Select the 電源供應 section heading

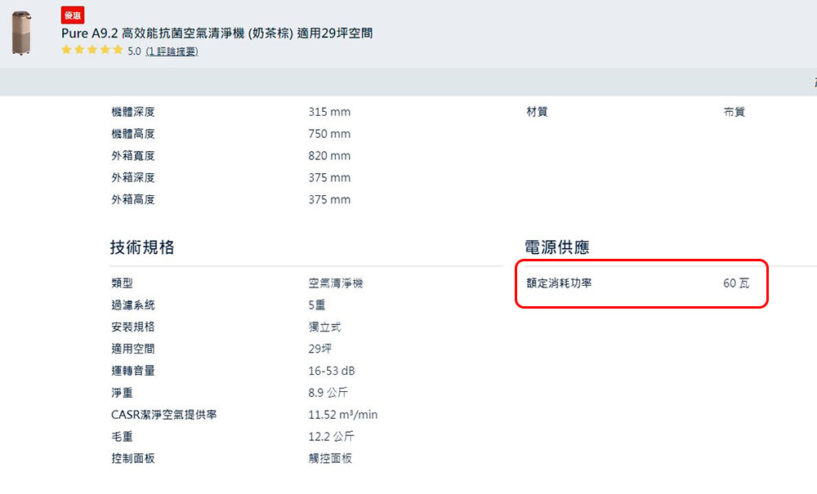(556, 247)
